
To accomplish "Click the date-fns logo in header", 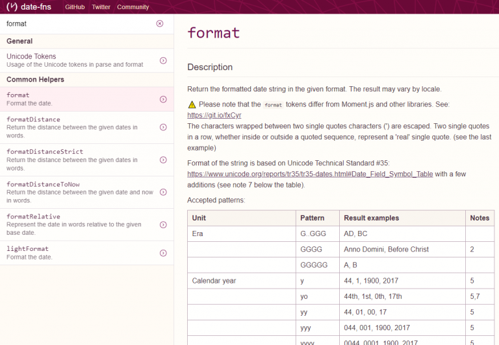I will click(29, 6).
